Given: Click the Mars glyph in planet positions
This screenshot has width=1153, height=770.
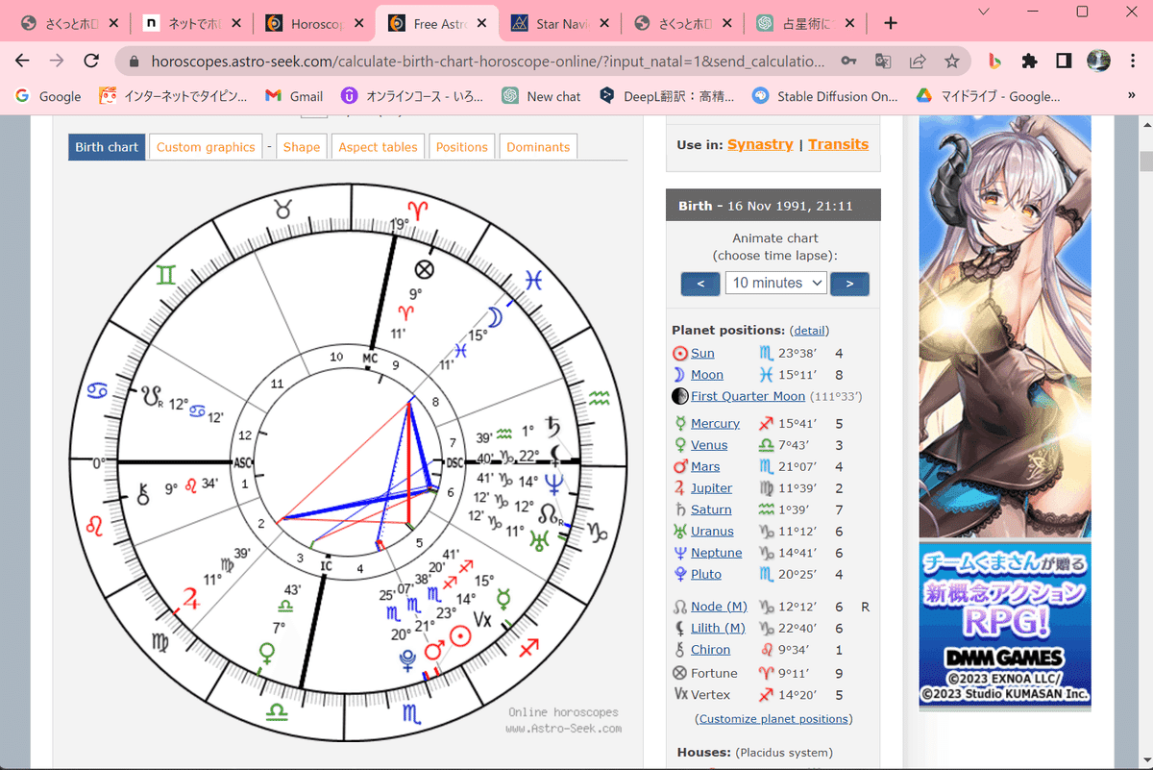Looking at the screenshot, I should point(680,466).
